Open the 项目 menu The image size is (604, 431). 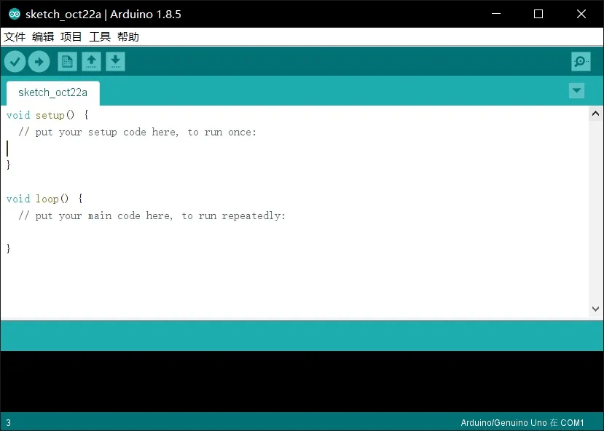[71, 36]
